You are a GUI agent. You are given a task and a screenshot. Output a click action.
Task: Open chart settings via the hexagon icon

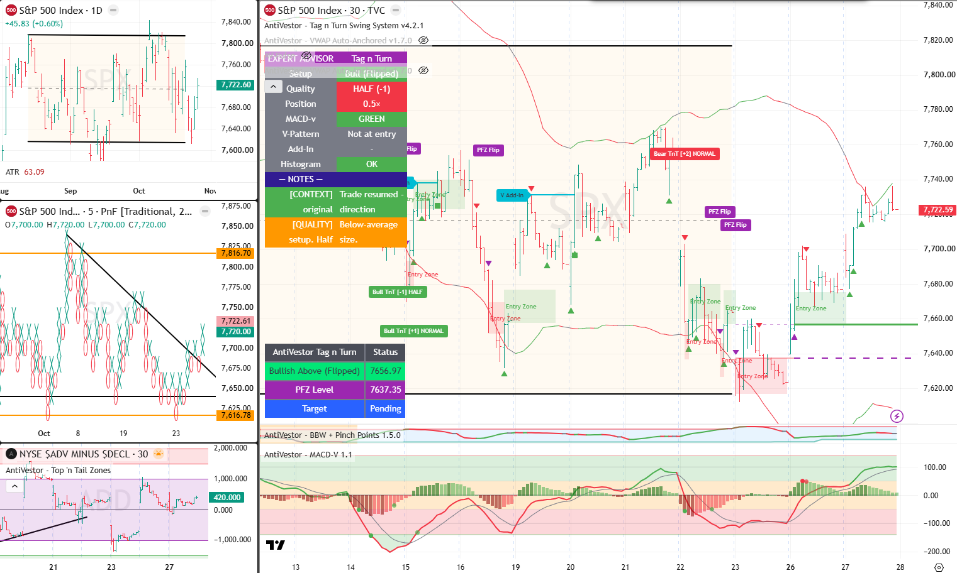click(x=939, y=567)
